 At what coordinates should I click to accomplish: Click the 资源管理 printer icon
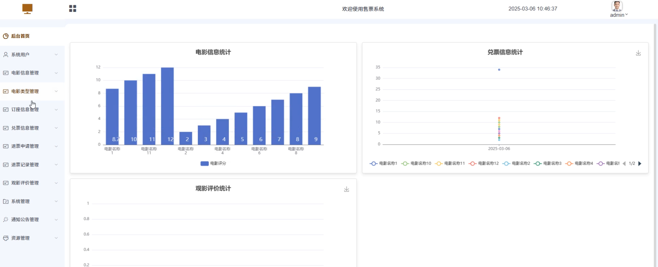coord(6,238)
